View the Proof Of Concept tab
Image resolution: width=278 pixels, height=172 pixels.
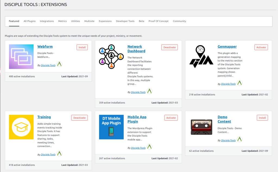(x=159, y=21)
